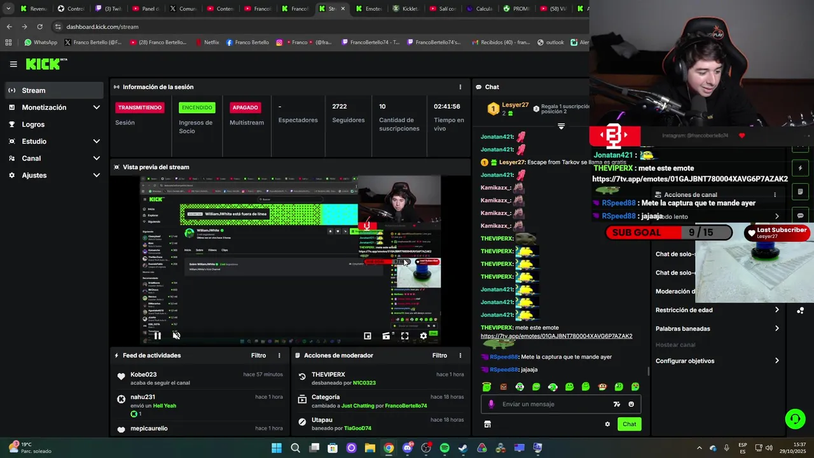Open session info three-dot menu

click(460, 87)
